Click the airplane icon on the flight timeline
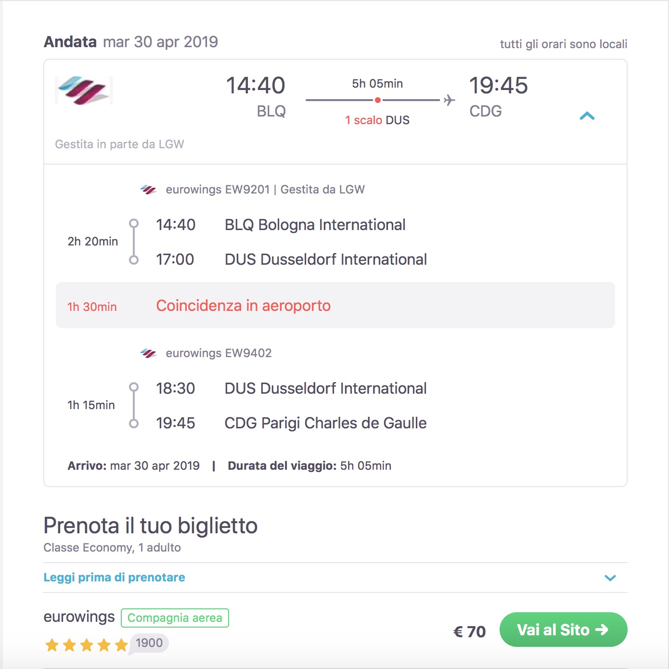Screen dimensions: 669x669 pyautogui.click(x=449, y=100)
